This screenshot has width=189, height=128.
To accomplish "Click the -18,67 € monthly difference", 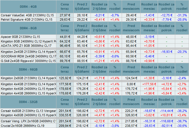I will click(x=149, y=111).
